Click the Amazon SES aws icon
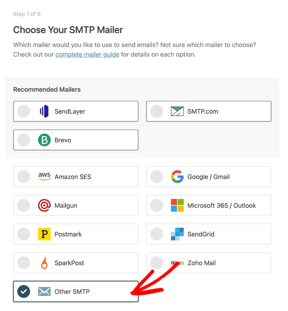The image size is (288, 311). click(44, 176)
